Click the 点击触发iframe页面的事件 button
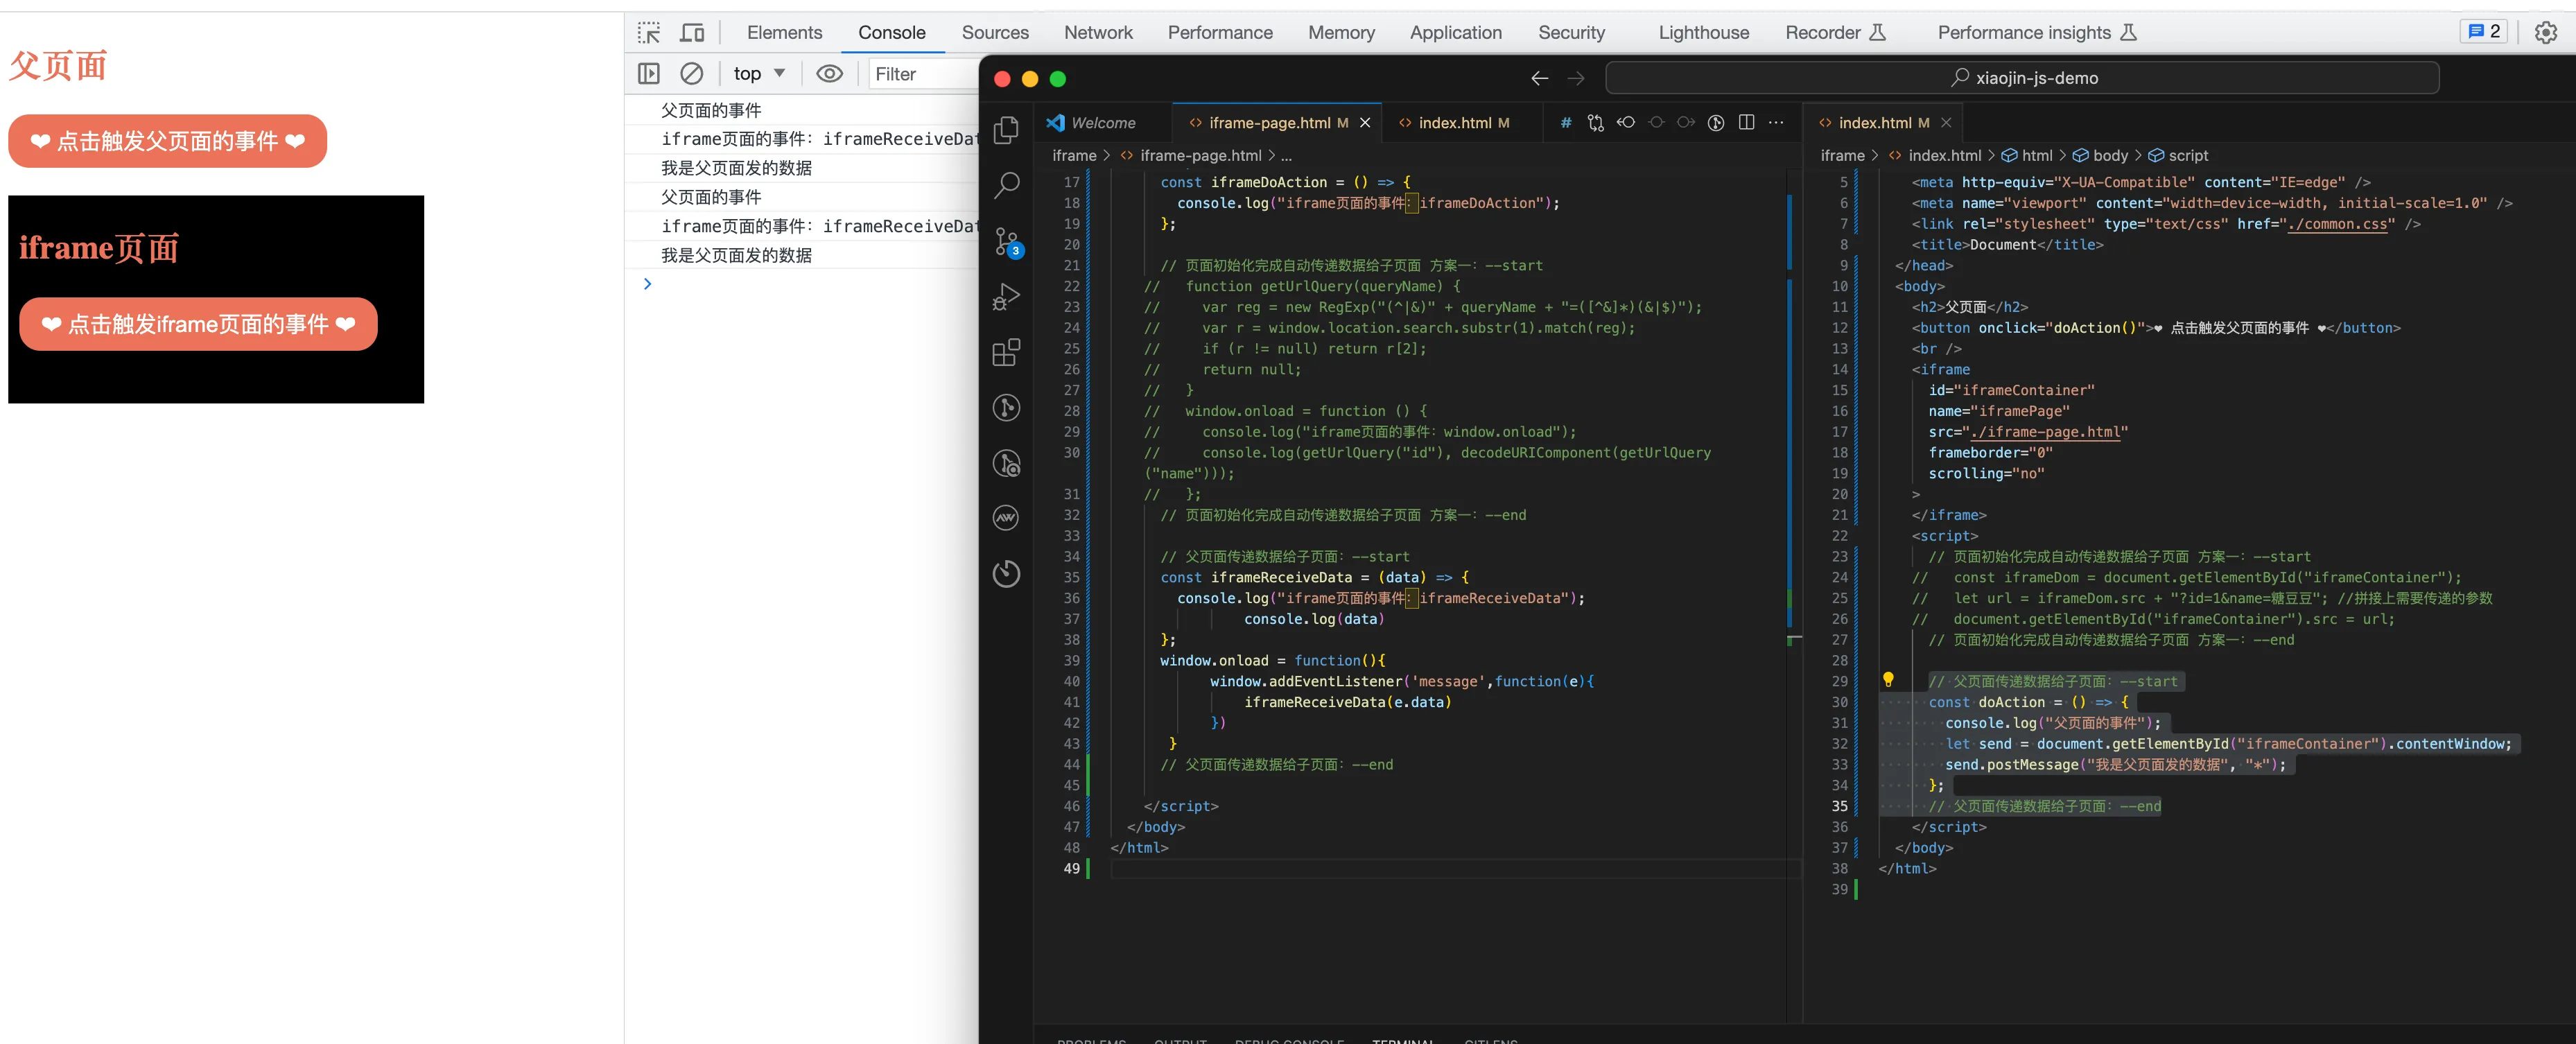Image resolution: width=2576 pixels, height=1044 pixels. [x=198, y=324]
